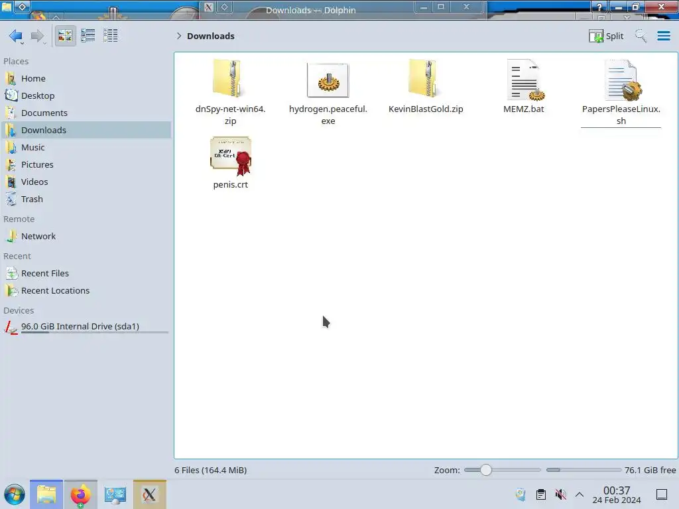Select dnSpy-net-win64.zip archive icon
This screenshot has width=679, height=509.
[x=229, y=78]
